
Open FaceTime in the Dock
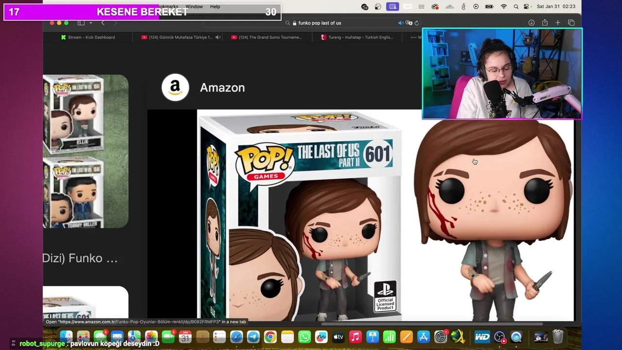pyautogui.click(x=168, y=336)
